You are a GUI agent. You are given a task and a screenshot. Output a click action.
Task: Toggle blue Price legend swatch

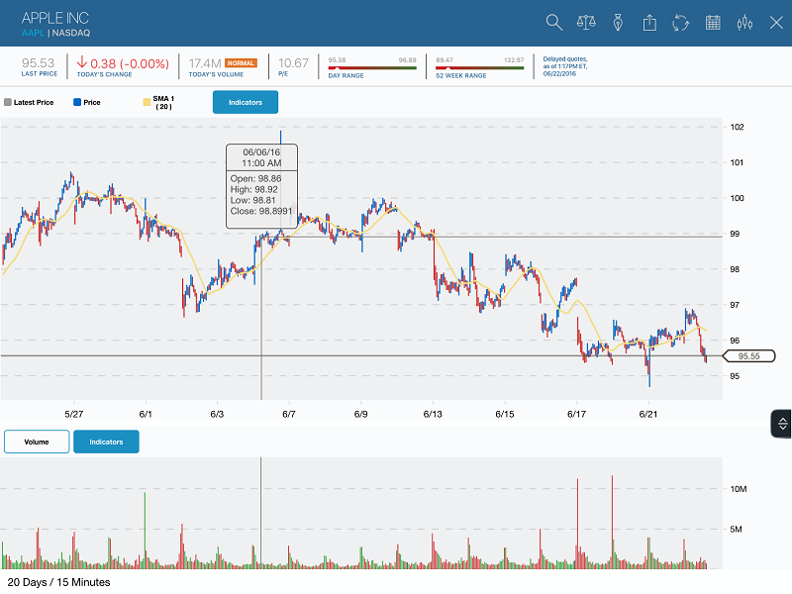click(77, 102)
